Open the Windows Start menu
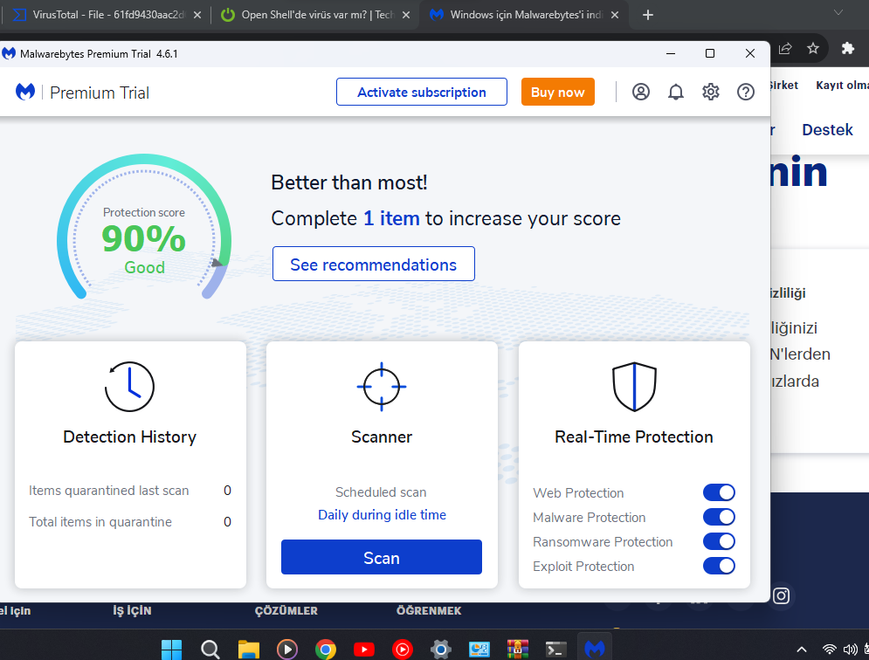The image size is (869, 660). click(171, 649)
